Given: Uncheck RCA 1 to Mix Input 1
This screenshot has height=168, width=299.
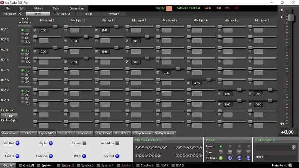Looking at the screenshot, I should [35, 30].
